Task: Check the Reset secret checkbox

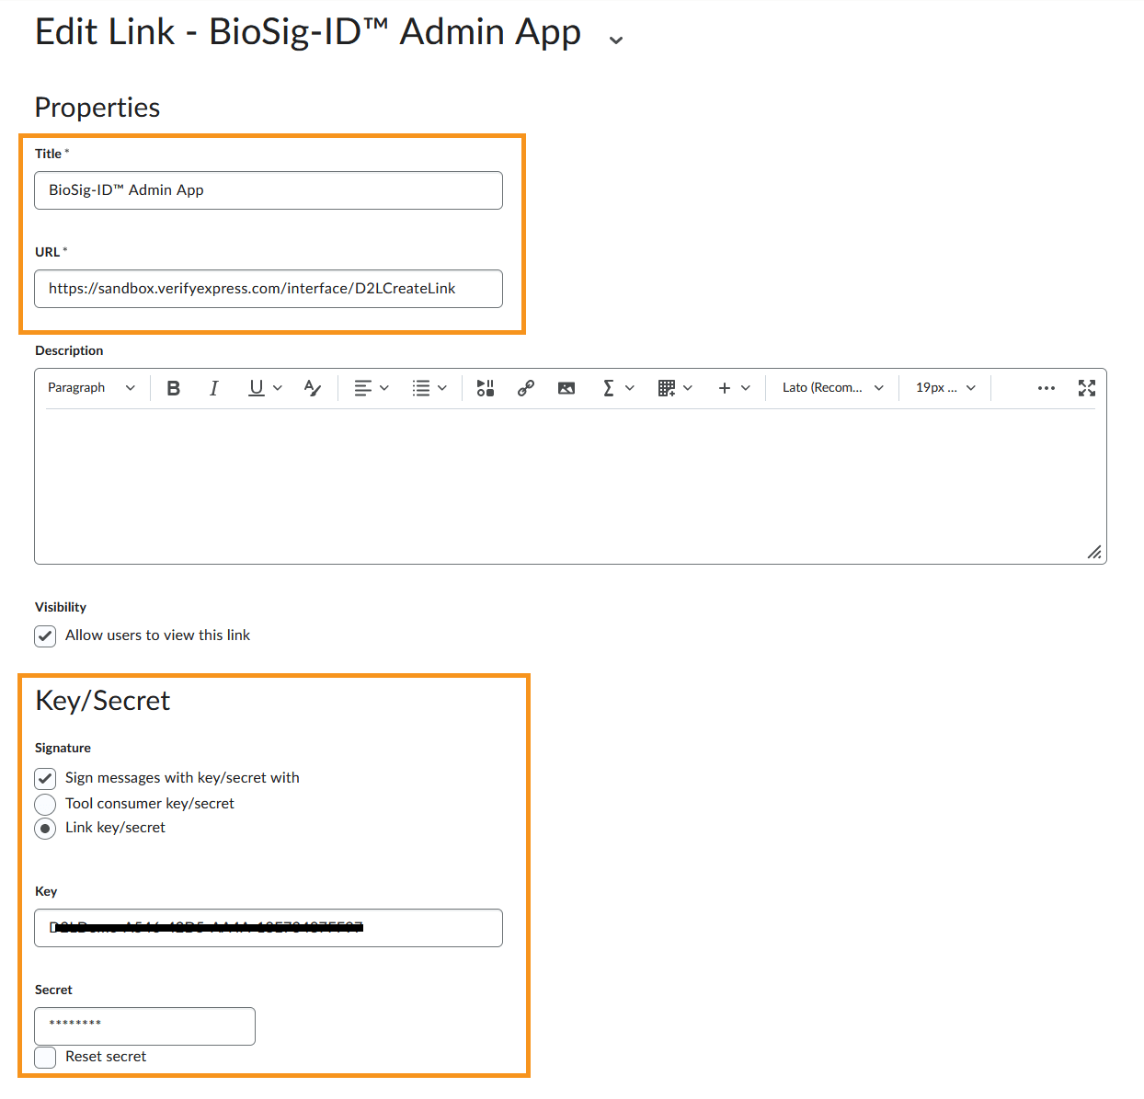Action: (45, 1058)
